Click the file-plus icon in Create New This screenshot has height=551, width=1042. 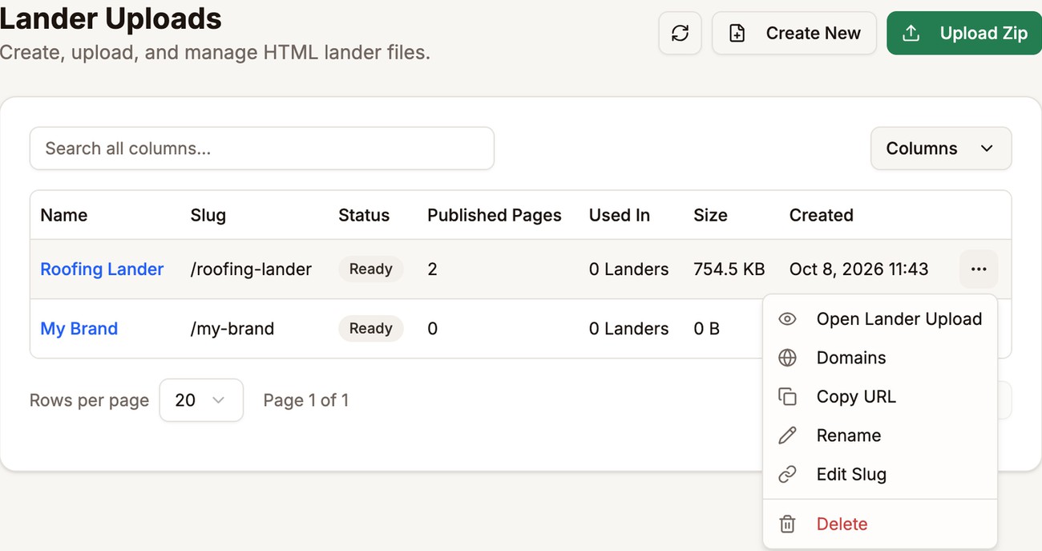pyautogui.click(x=737, y=33)
